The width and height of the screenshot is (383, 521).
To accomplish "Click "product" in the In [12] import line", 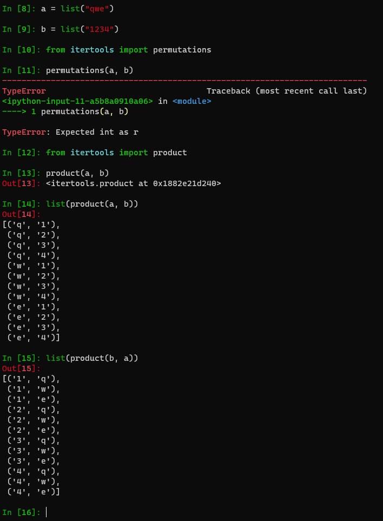I will coord(170,153).
